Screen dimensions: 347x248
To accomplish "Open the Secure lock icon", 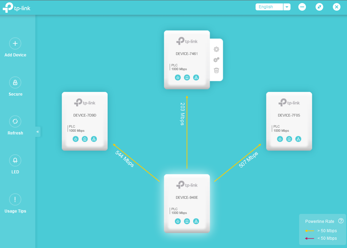I will tap(15, 83).
